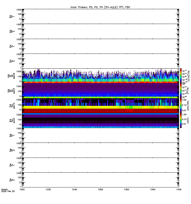
Task: Click the 0.01 tick of <|nT|> color bar
Action: pyautogui.click(x=184, y=124)
